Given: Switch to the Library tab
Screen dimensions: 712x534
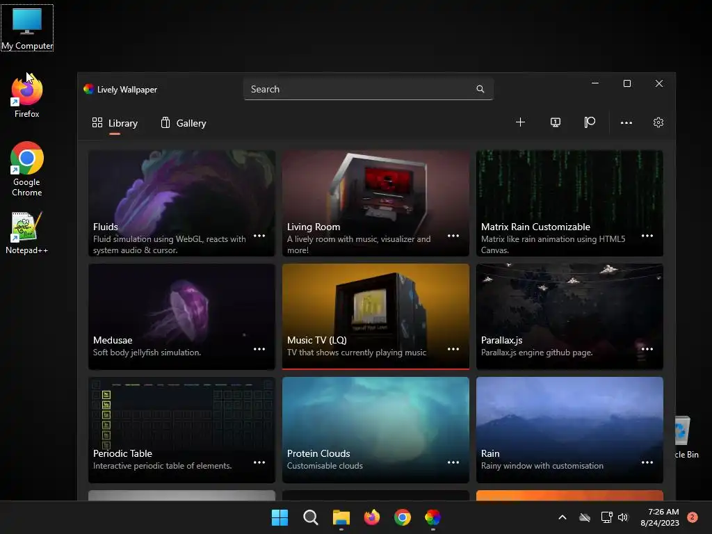Looking at the screenshot, I should pos(115,123).
